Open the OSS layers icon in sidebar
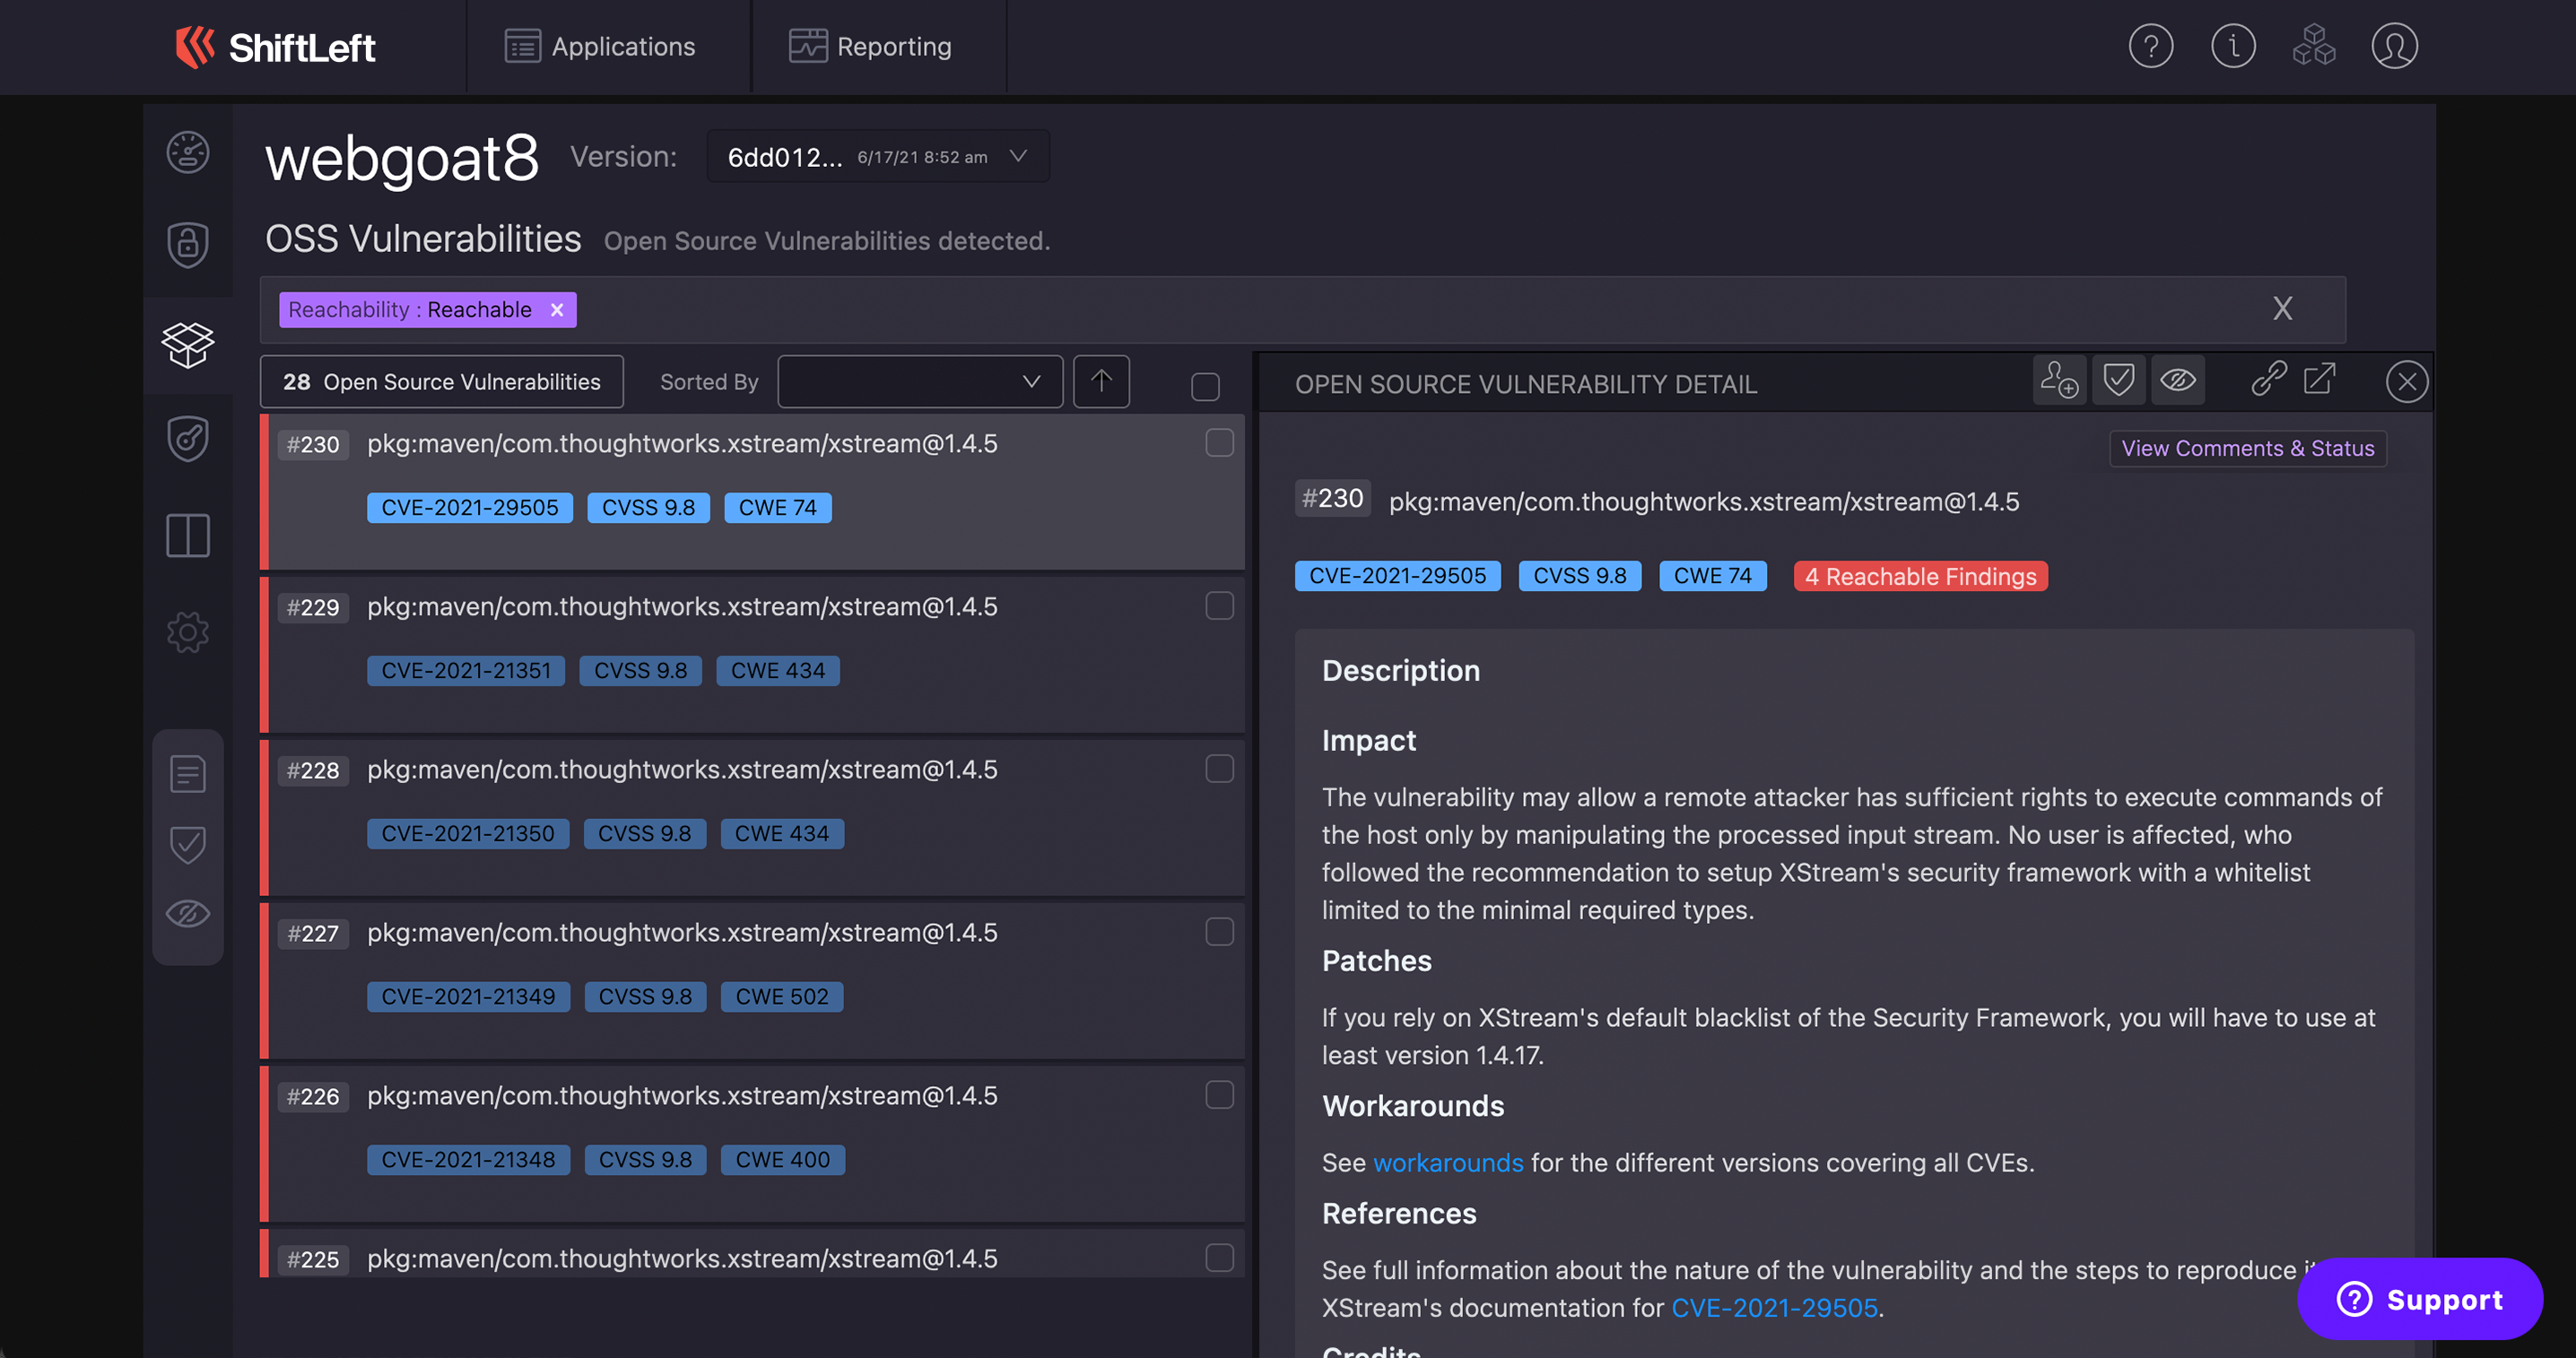Image resolution: width=2576 pixels, height=1358 pixels. click(187, 344)
